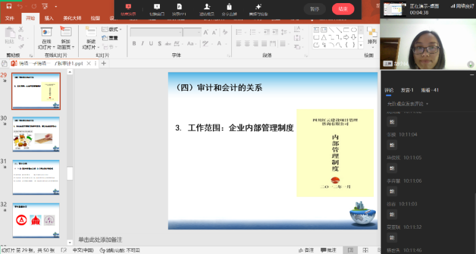The height and width of the screenshot is (254, 476).
Task: Click the 备注 (Notes) status bar icon
Action: point(328,250)
